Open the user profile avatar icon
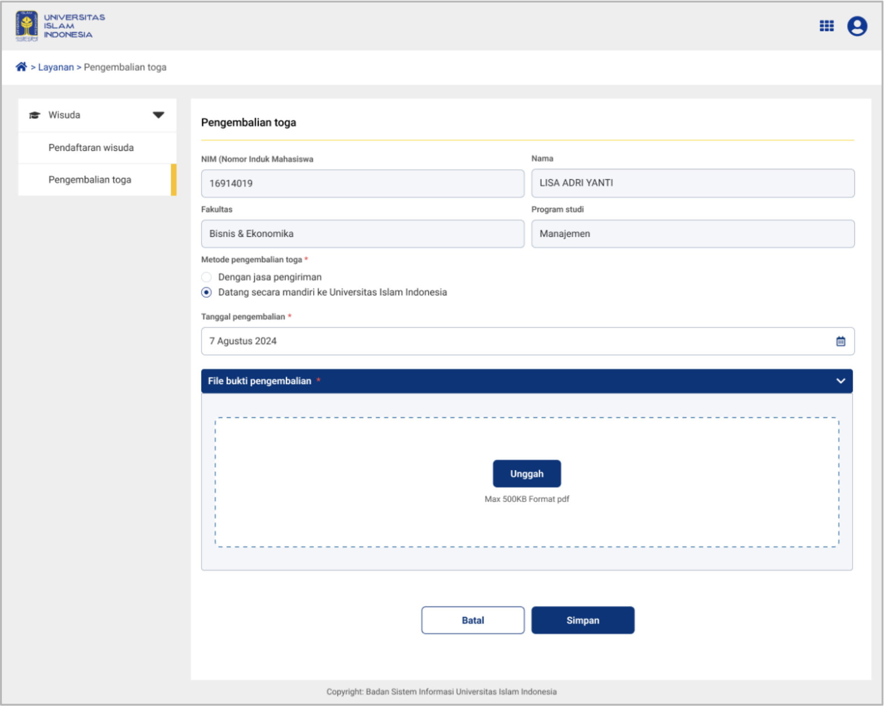Image resolution: width=885 pixels, height=706 pixels. pos(857,26)
